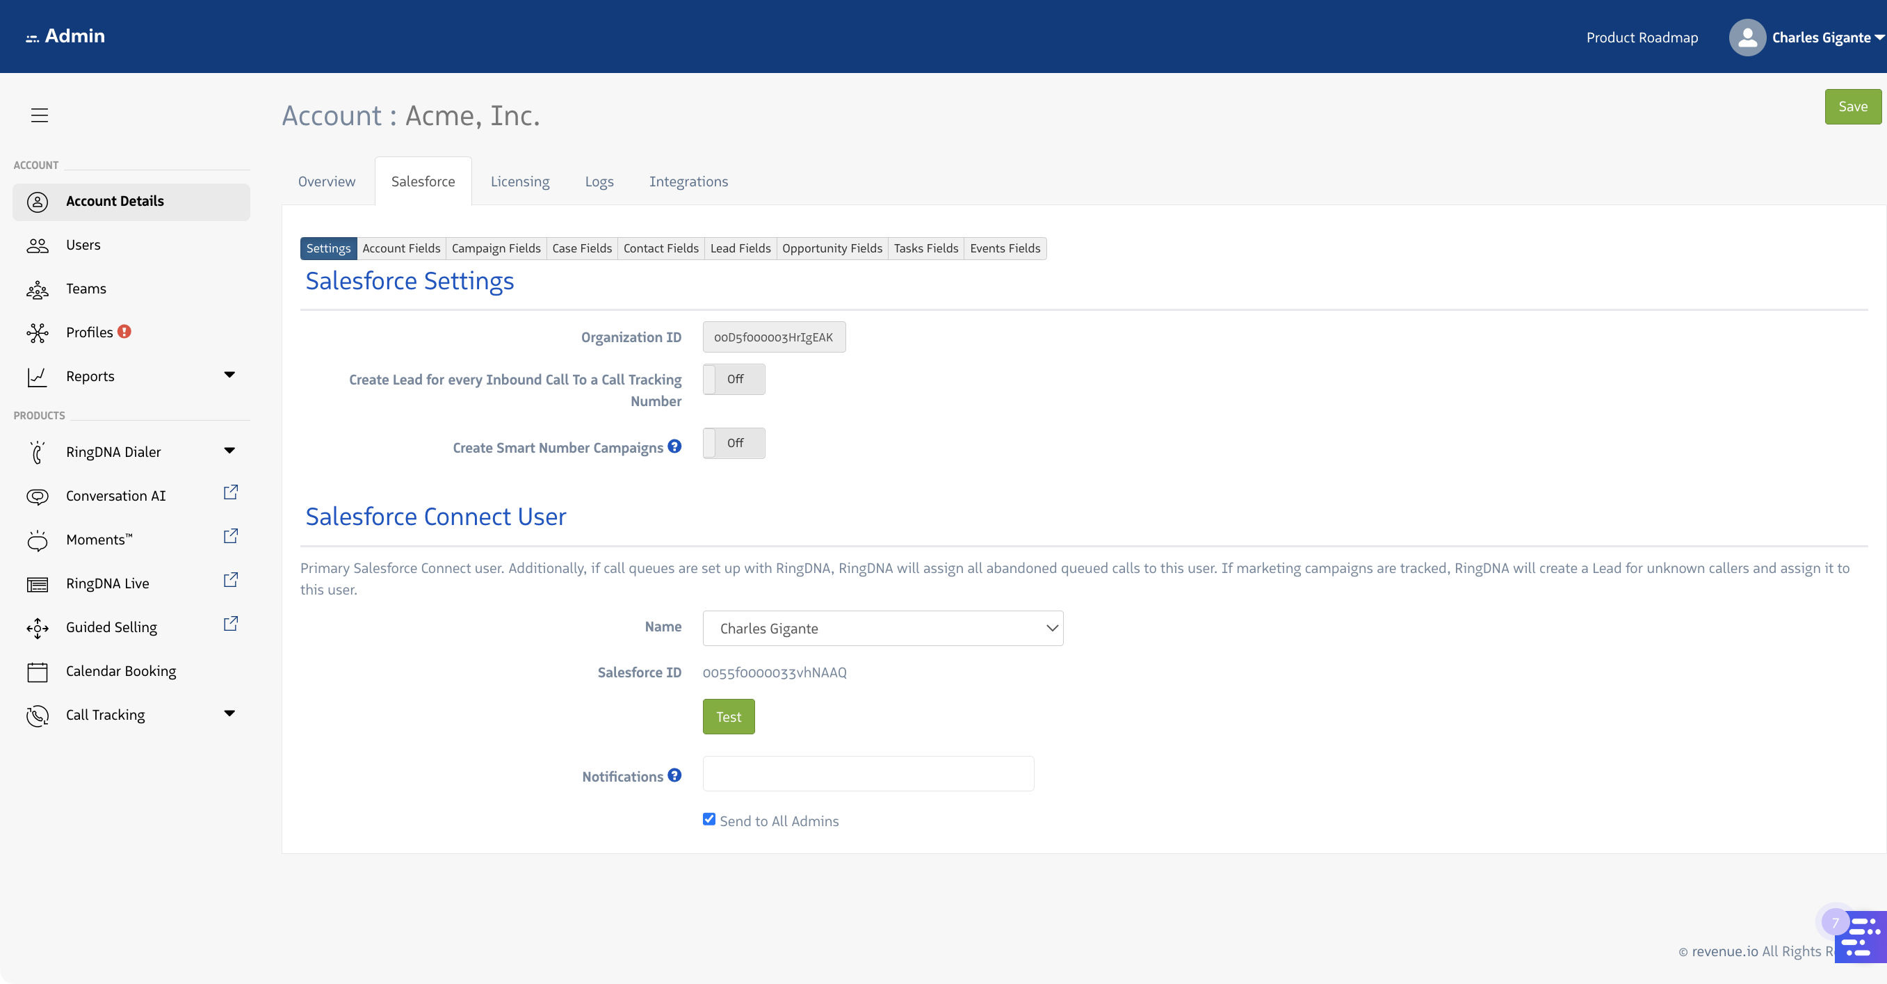The width and height of the screenshot is (1887, 984).
Task: Open the Product Roadmap link
Action: coord(1642,38)
